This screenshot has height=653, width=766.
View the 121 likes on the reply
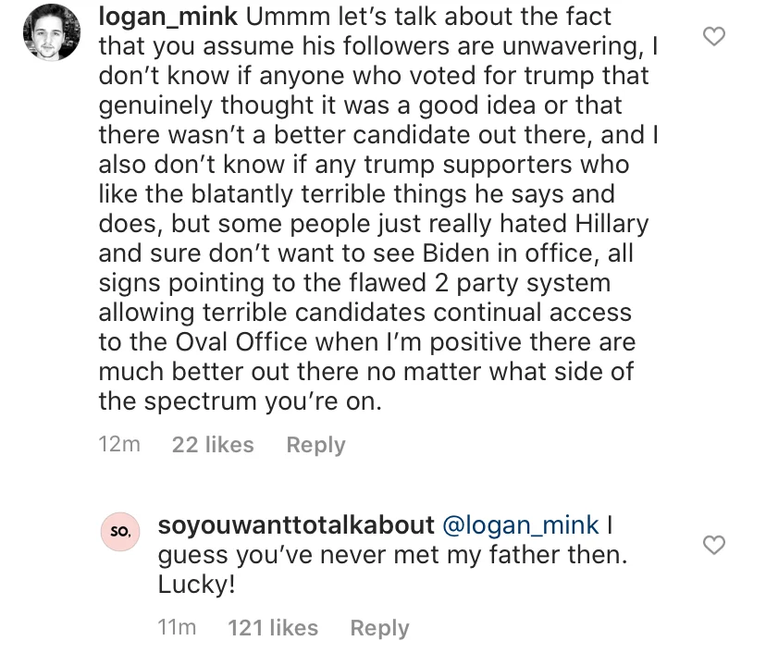tap(273, 628)
